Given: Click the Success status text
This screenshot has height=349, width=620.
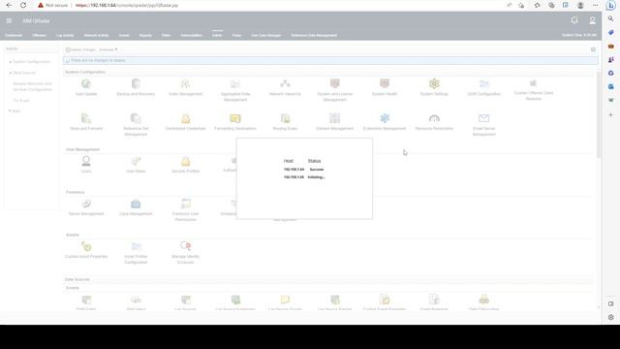Looking at the screenshot, I should (x=317, y=170).
